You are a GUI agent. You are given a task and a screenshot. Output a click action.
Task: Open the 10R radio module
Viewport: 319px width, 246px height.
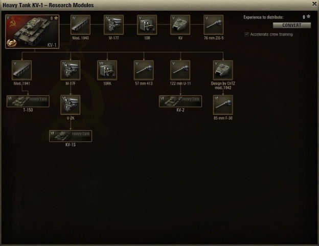click(147, 25)
